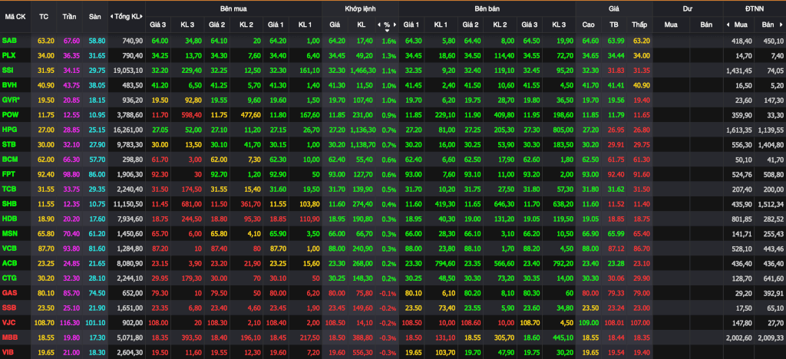The image size is (786, 359).
Task: Click the Cao price column header
Action: point(589,24)
